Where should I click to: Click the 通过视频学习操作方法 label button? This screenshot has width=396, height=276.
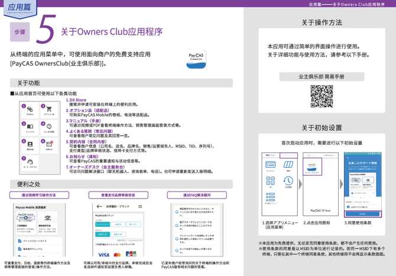point(39,195)
